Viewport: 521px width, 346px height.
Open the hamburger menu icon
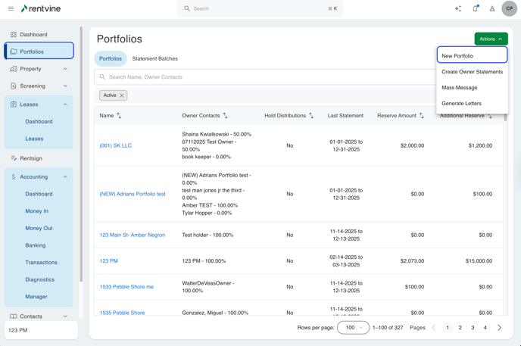point(11,9)
